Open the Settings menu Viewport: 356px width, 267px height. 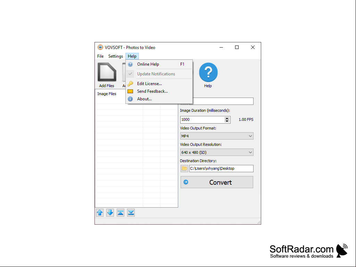(x=116, y=56)
